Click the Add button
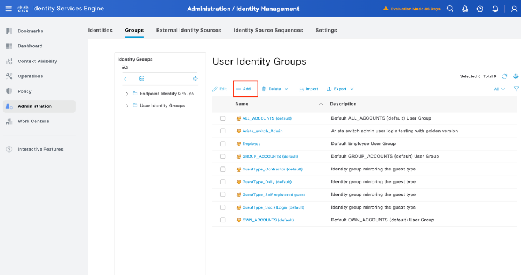The image size is (522, 275). (x=243, y=89)
